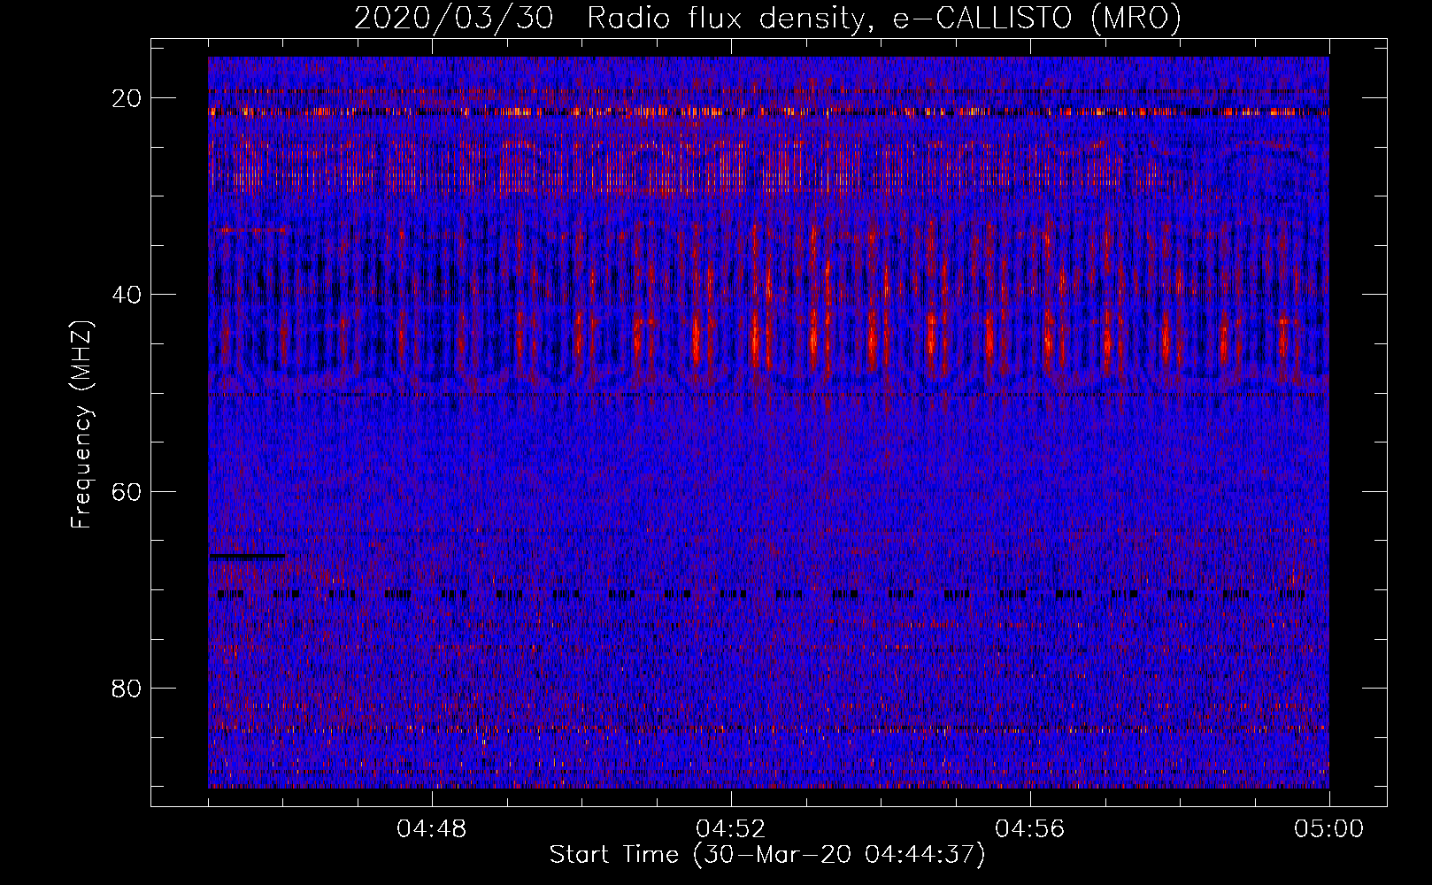Select the 'Frequency (MHZ)' y-axis label
Image resolution: width=1432 pixels, height=885 pixels.
(x=81, y=425)
